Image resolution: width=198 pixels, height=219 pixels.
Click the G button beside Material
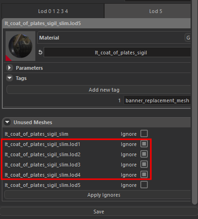click(x=188, y=38)
